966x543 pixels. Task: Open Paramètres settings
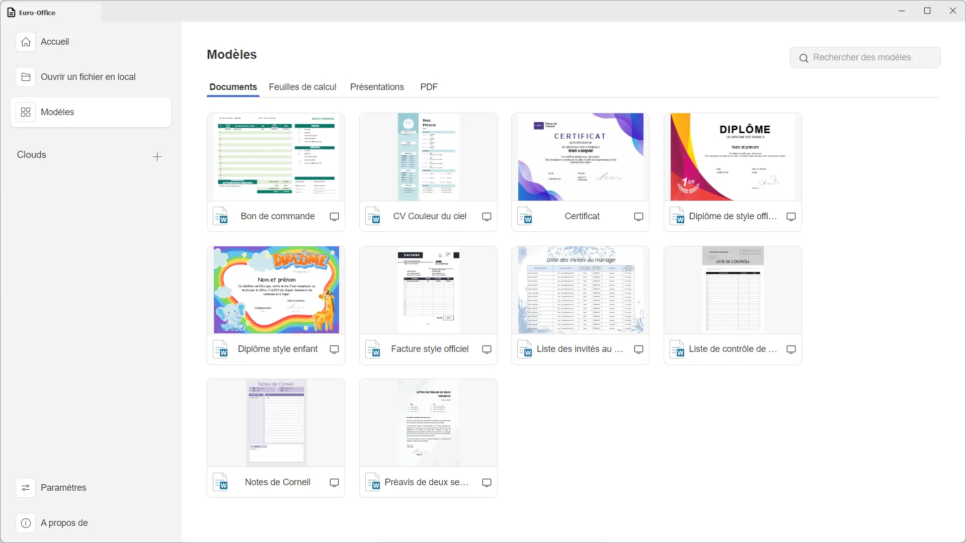91,488
